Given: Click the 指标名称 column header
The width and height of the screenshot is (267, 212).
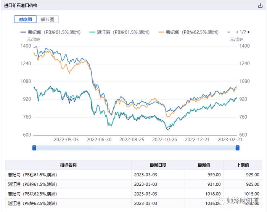Looking at the screenshot, I should click(x=68, y=165).
